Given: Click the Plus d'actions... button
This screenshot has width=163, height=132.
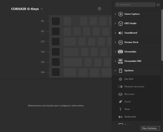Looking at the screenshot, I should click(150, 128).
